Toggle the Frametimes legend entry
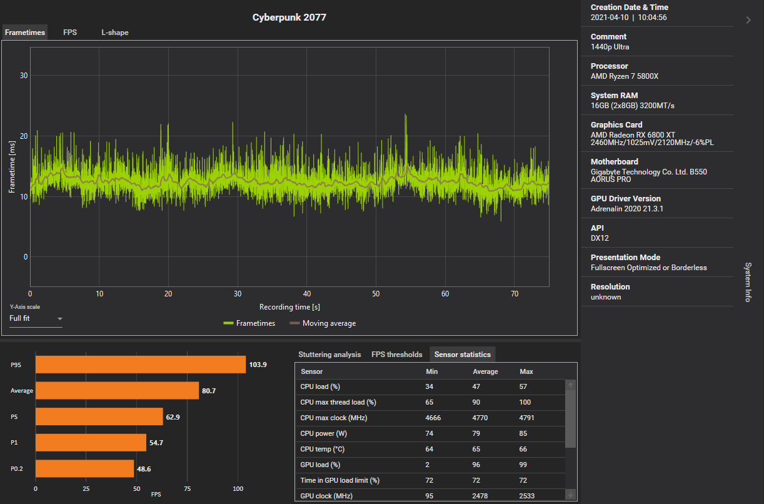Viewport: 764px width, 504px height. [x=249, y=323]
